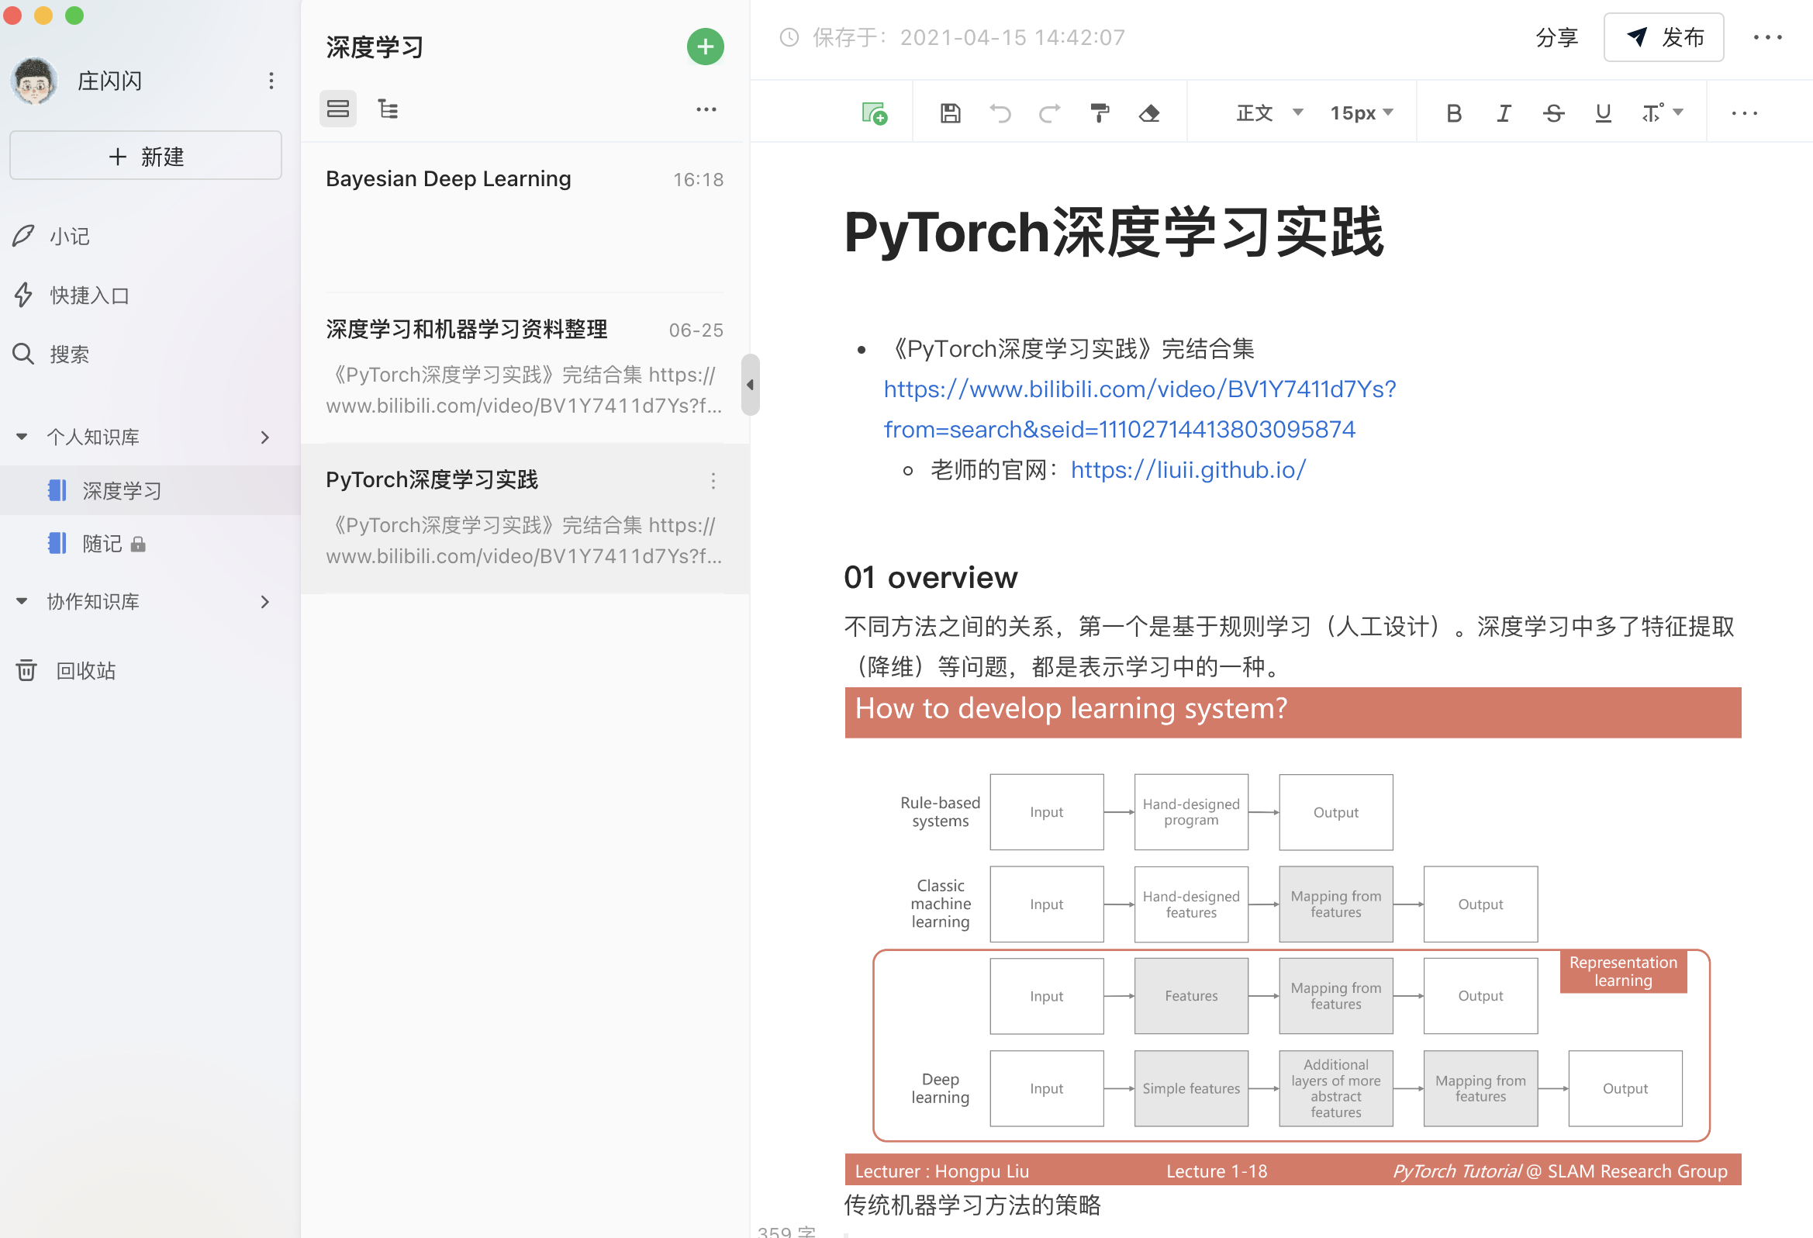Toggle bold formatting
The width and height of the screenshot is (1813, 1238).
[x=1453, y=113]
